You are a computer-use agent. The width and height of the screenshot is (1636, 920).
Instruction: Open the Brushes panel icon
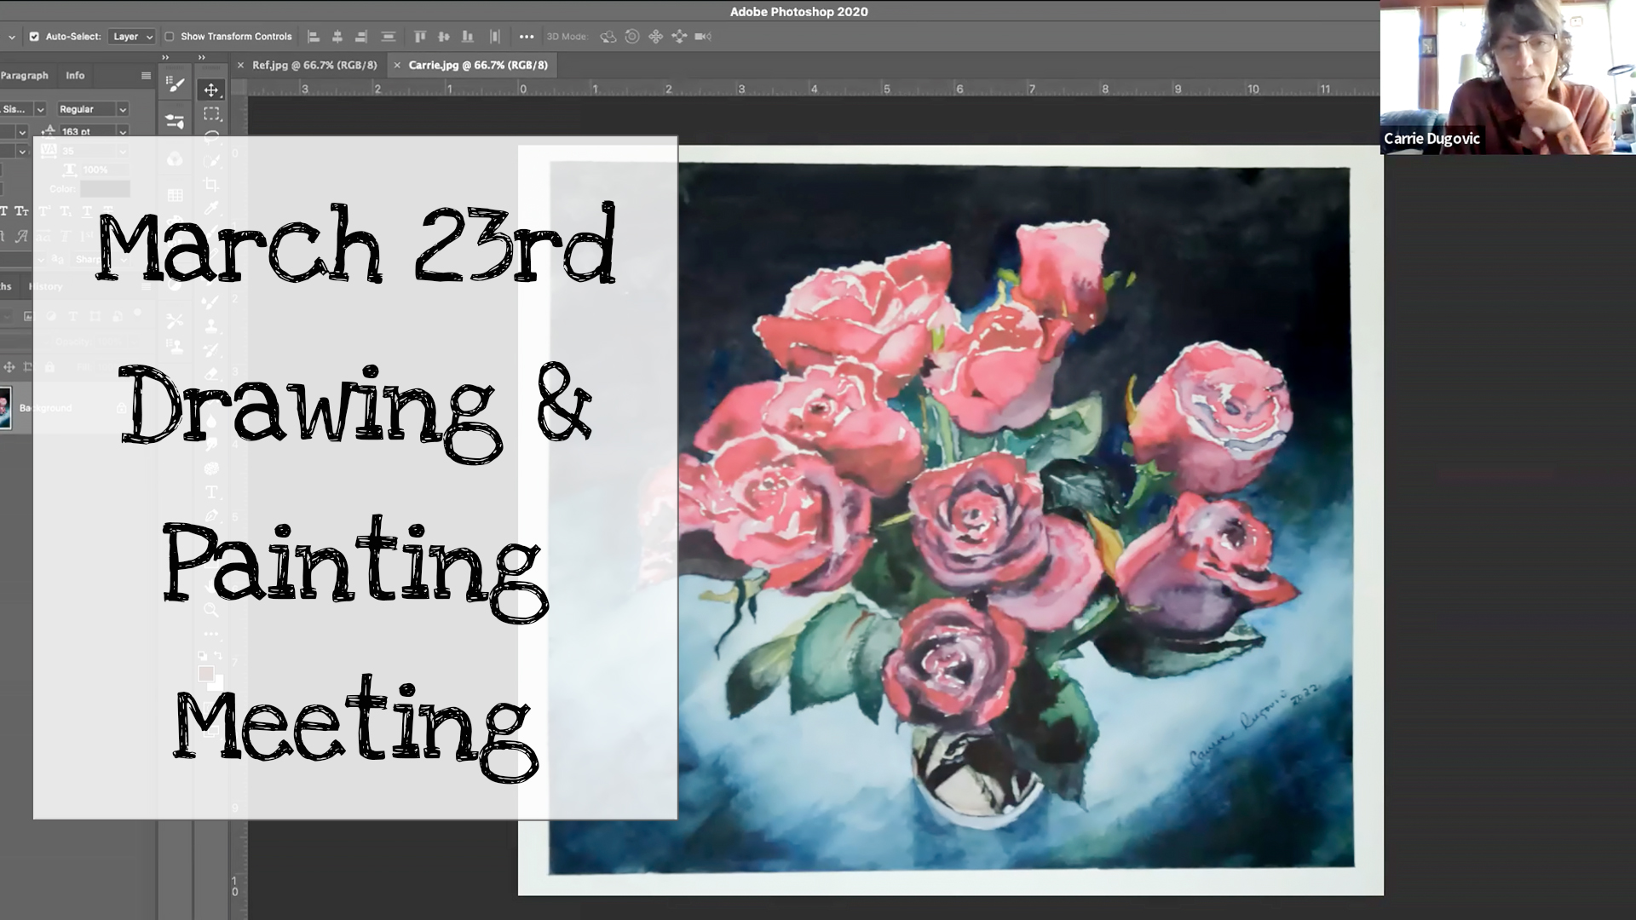click(176, 121)
